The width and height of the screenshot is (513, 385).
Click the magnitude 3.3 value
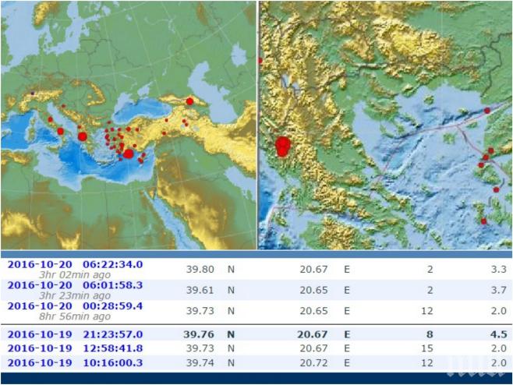click(499, 268)
